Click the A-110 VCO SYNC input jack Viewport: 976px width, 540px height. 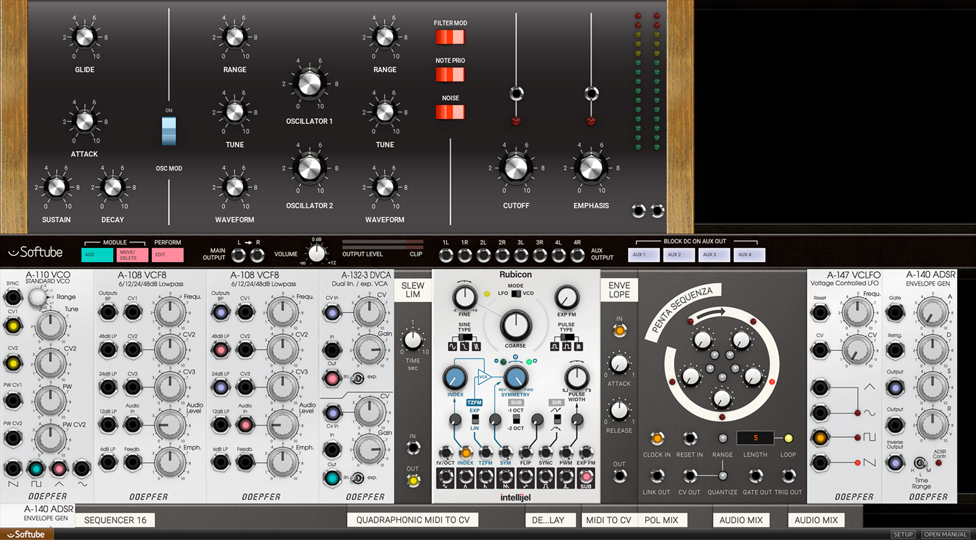(13, 297)
